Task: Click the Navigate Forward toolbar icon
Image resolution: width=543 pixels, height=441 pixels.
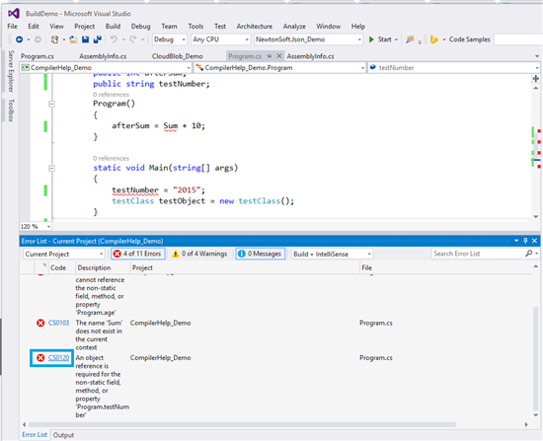Action: [38, 39]
